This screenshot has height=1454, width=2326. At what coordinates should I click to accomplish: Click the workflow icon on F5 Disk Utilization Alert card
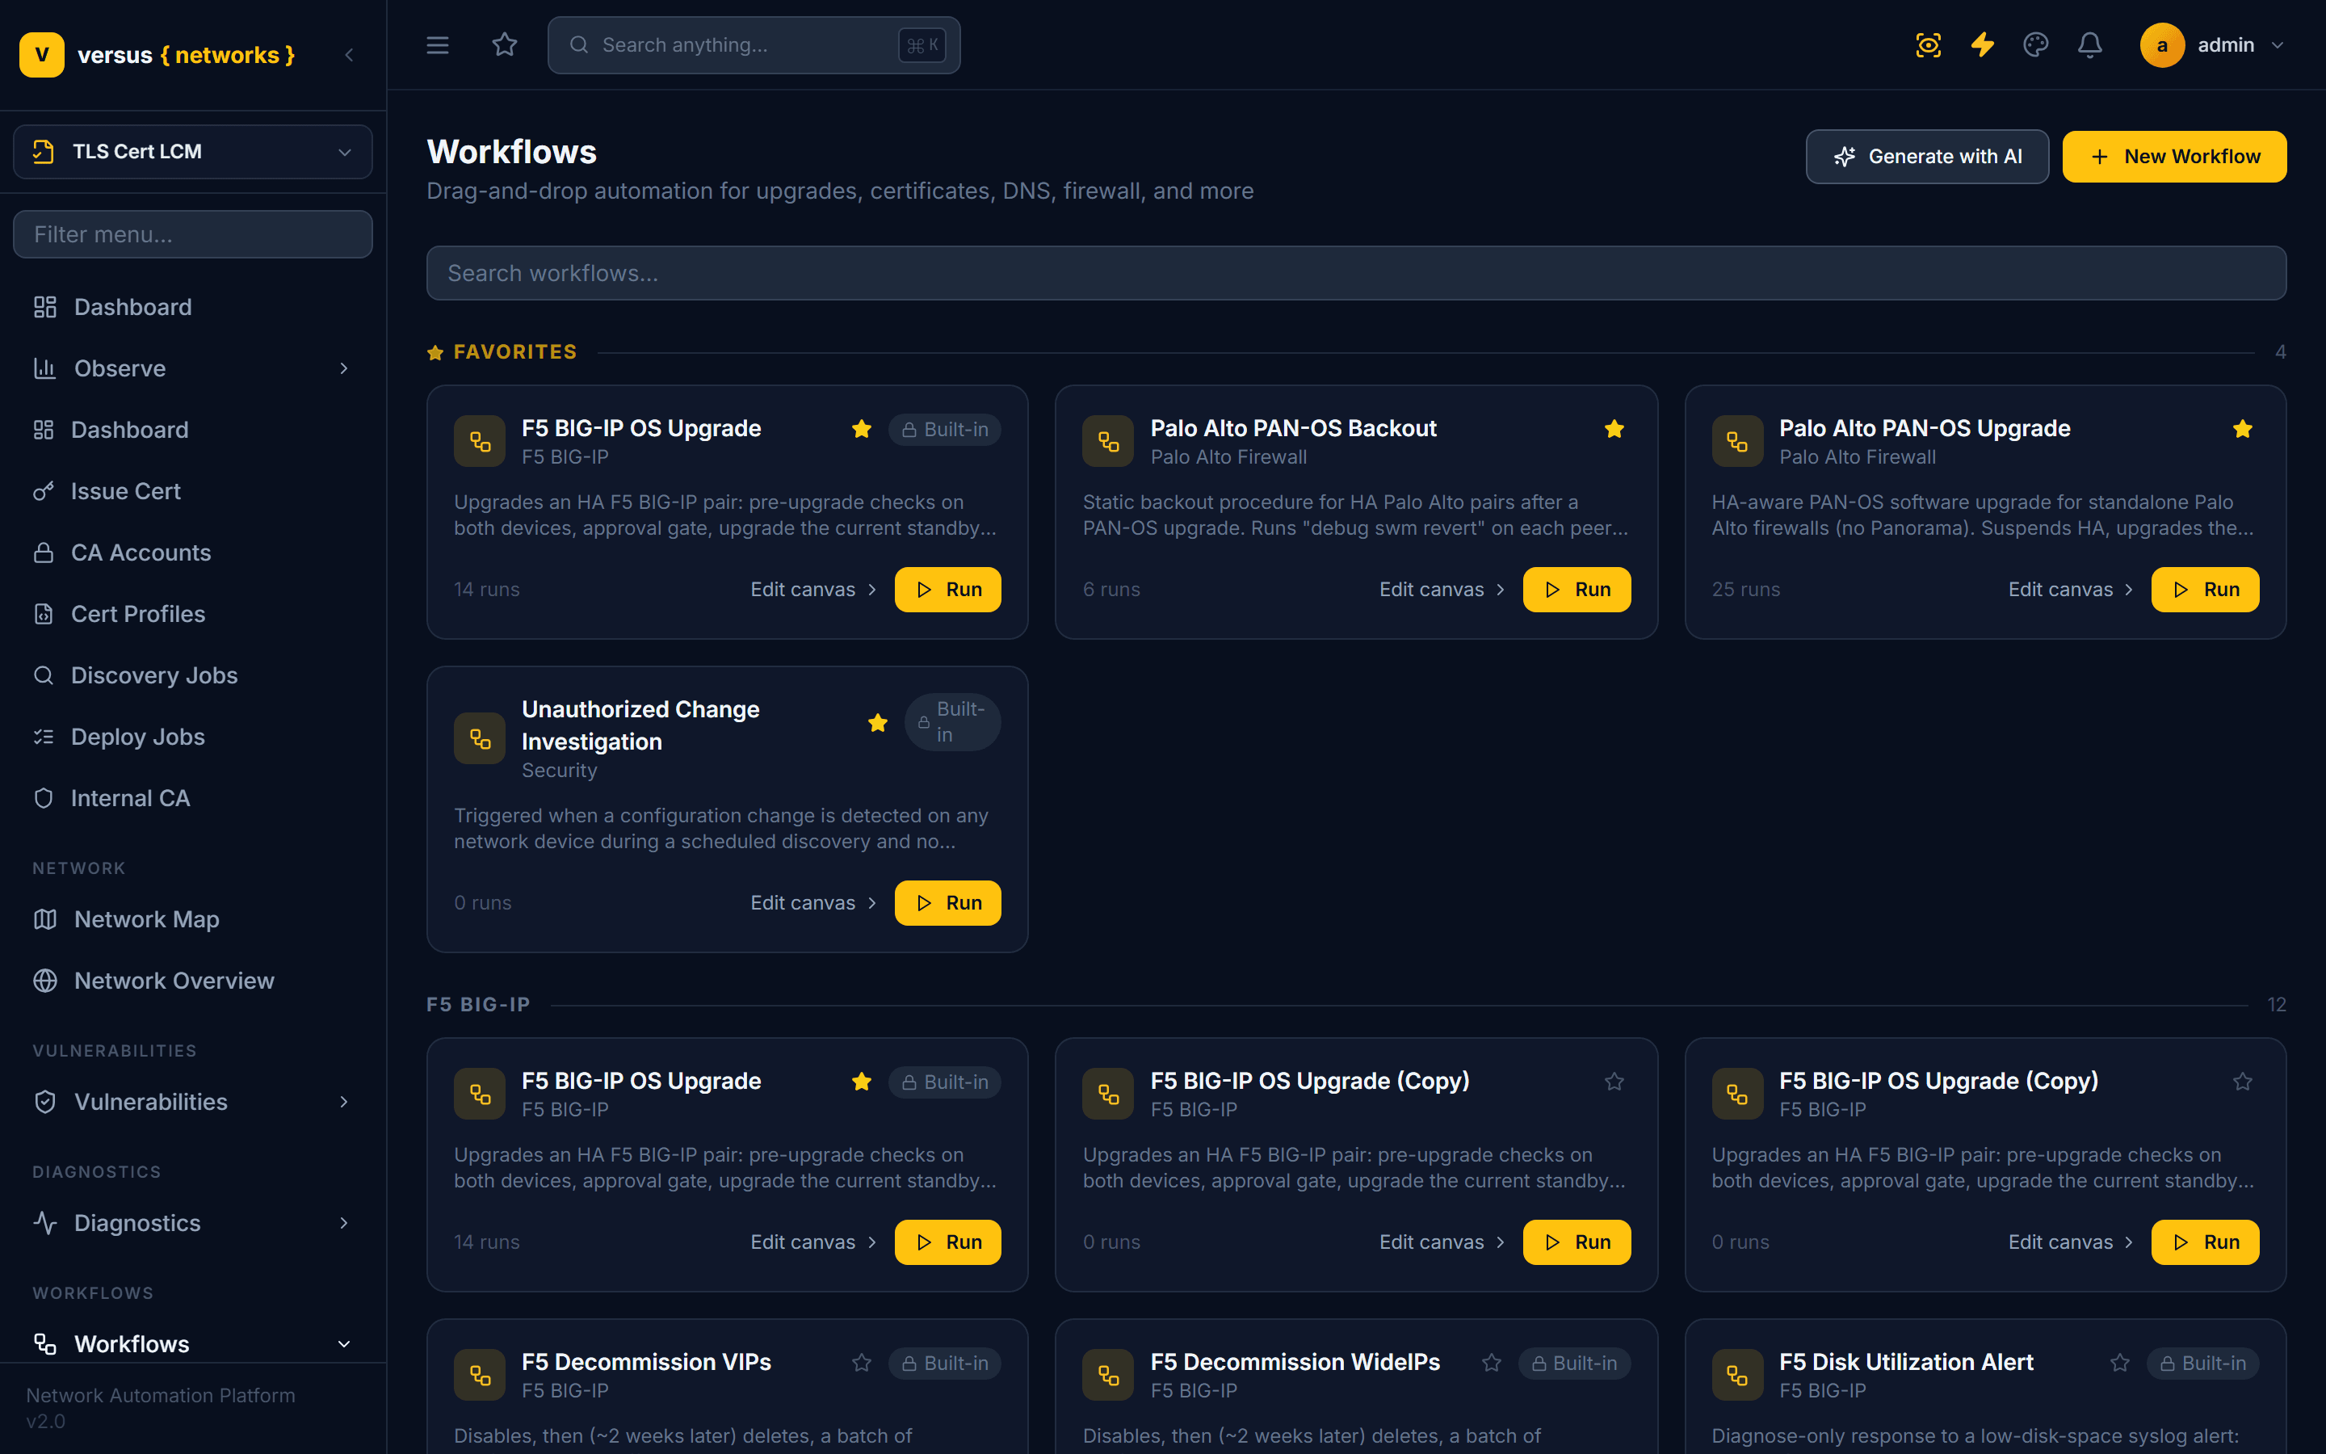[1736, 1375]
